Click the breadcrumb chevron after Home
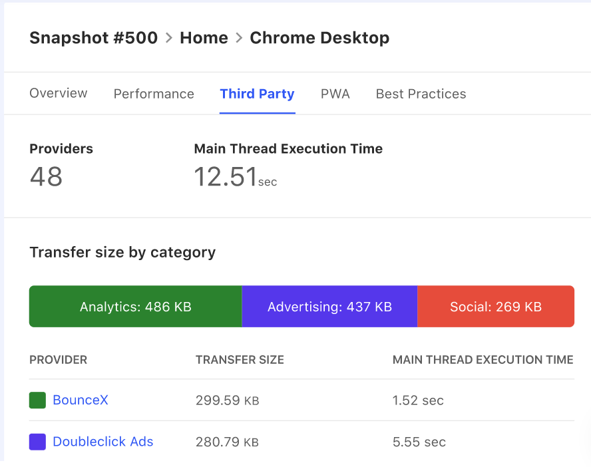Image resolution: width=591 pixels, height=467 pixels. [x=239, y=38]
